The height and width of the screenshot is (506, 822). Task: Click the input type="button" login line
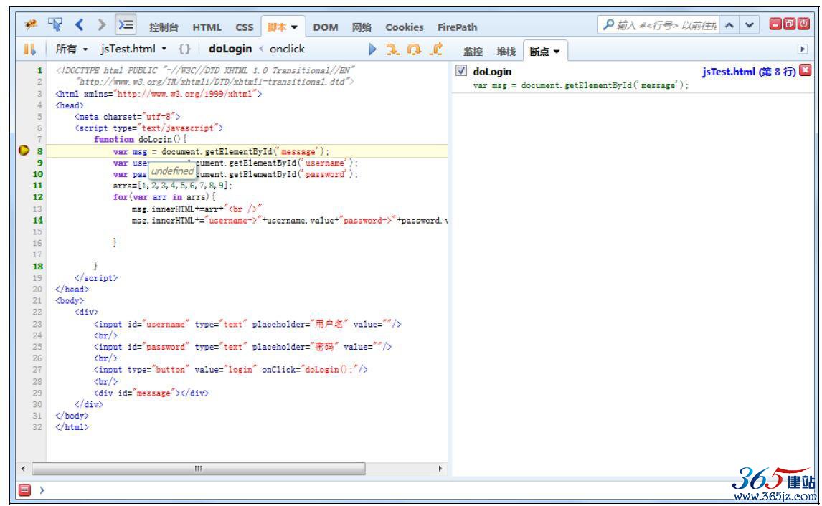click(231, 369)
